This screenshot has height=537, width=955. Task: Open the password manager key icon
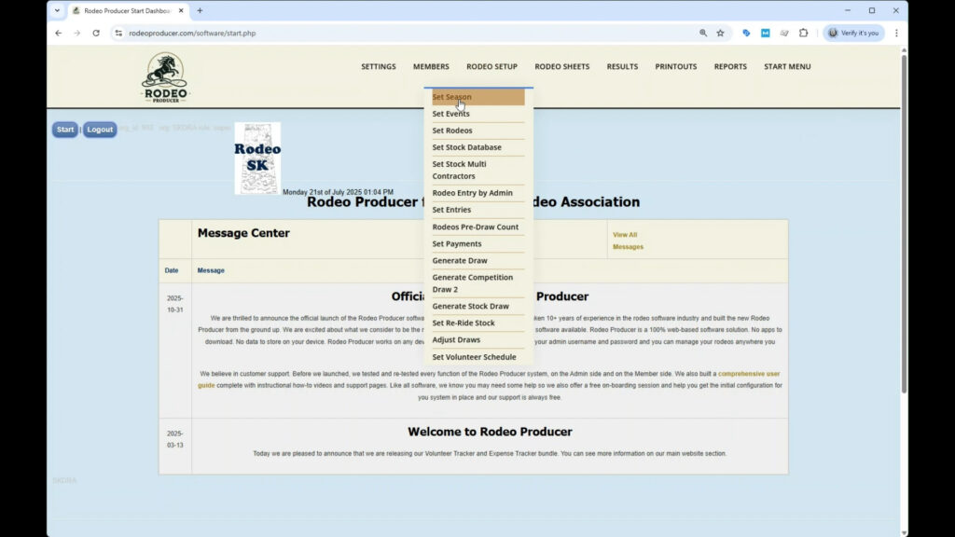tap(746, 32)
